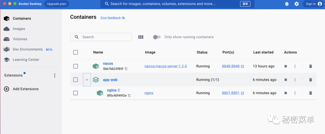This screenshot has height=134, width=325.
Task: Delete the nacos container
Action: (311, 66)
